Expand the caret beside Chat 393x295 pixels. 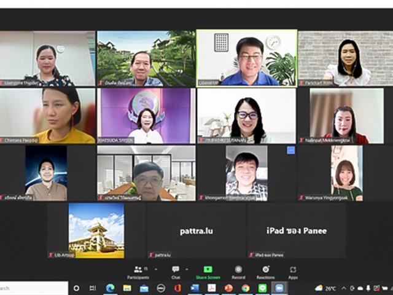187,269
